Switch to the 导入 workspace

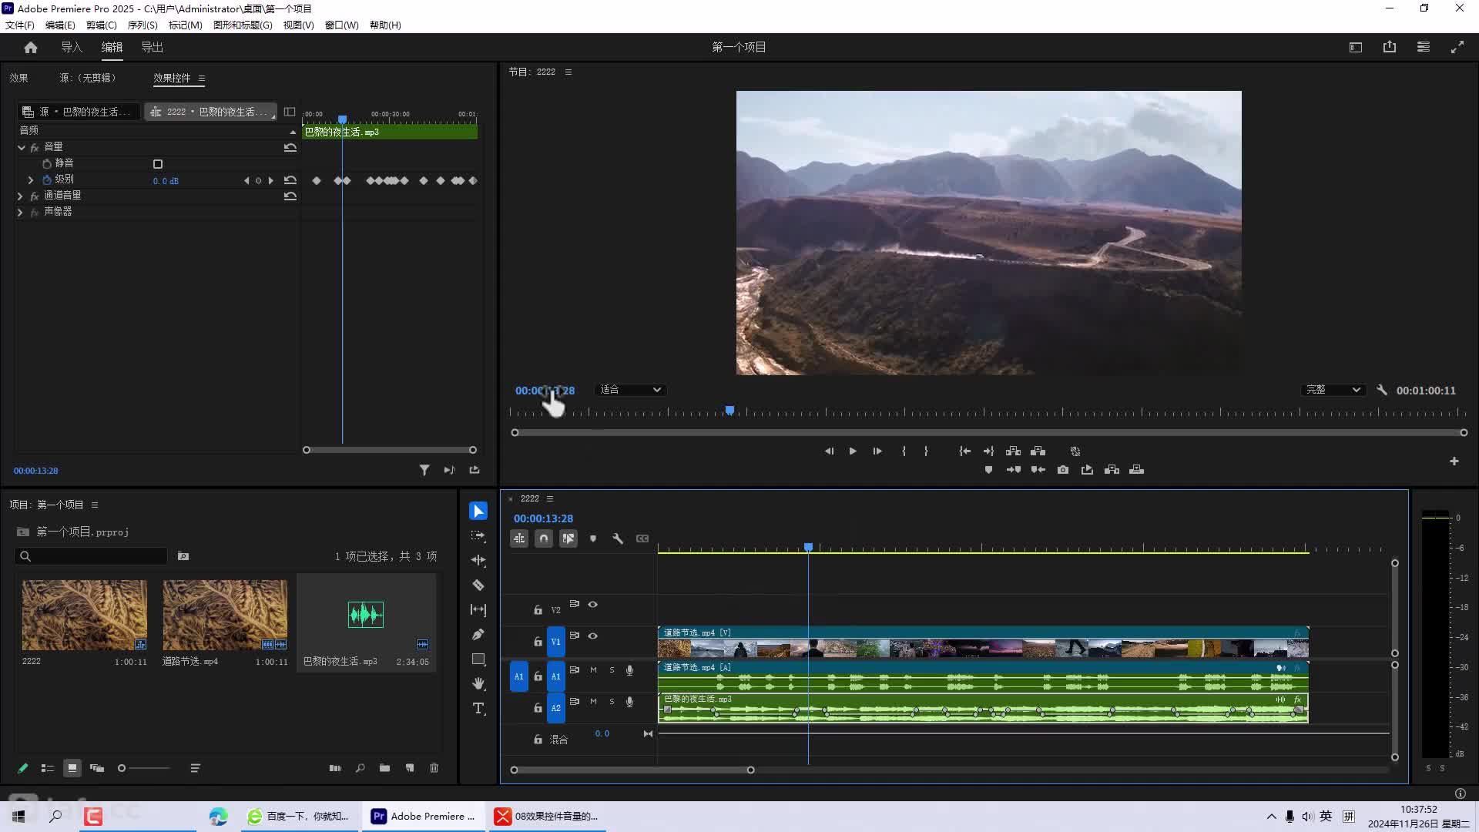click(x=72, y=47)
